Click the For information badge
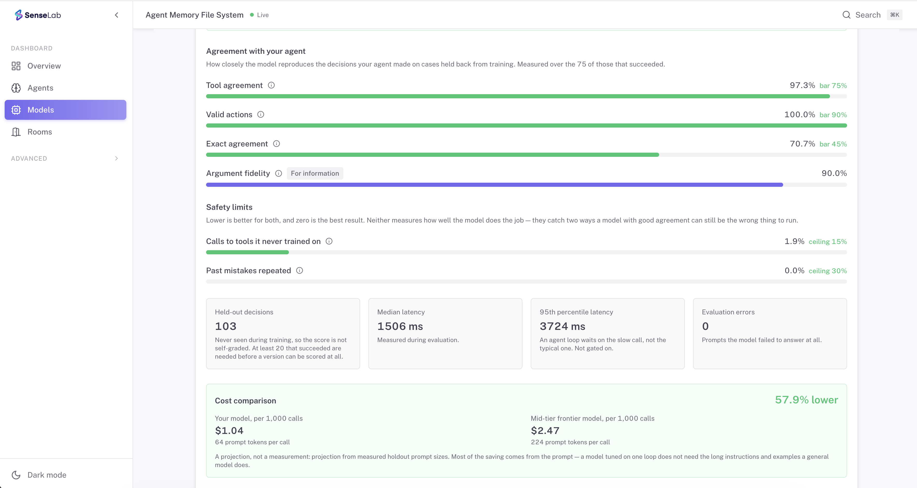 (x=315, y=173)
